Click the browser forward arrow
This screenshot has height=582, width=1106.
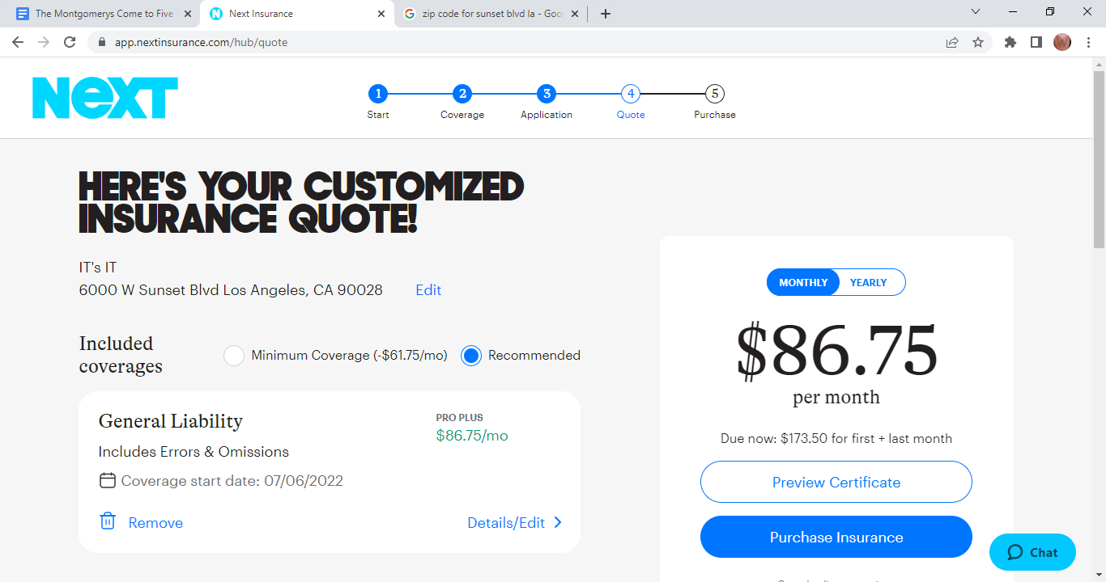44,42
